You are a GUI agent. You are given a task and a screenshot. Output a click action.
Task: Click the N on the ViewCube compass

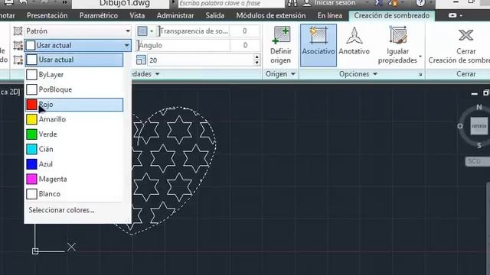point(479,107)
